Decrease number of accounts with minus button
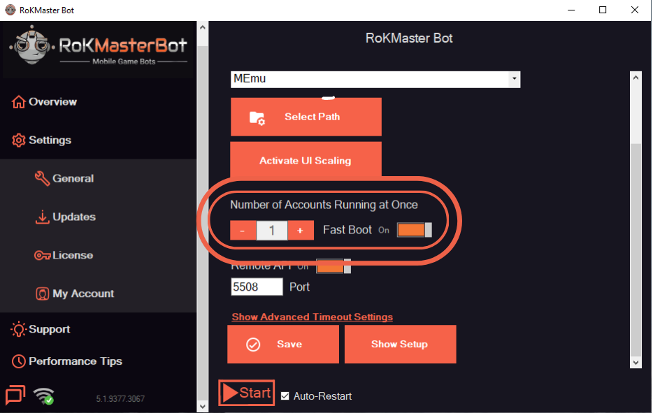 point(243,230)
